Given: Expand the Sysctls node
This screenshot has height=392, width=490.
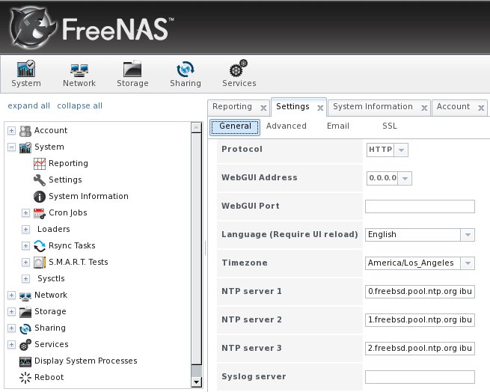Looking at the screenshot, I should pos(25,278).
